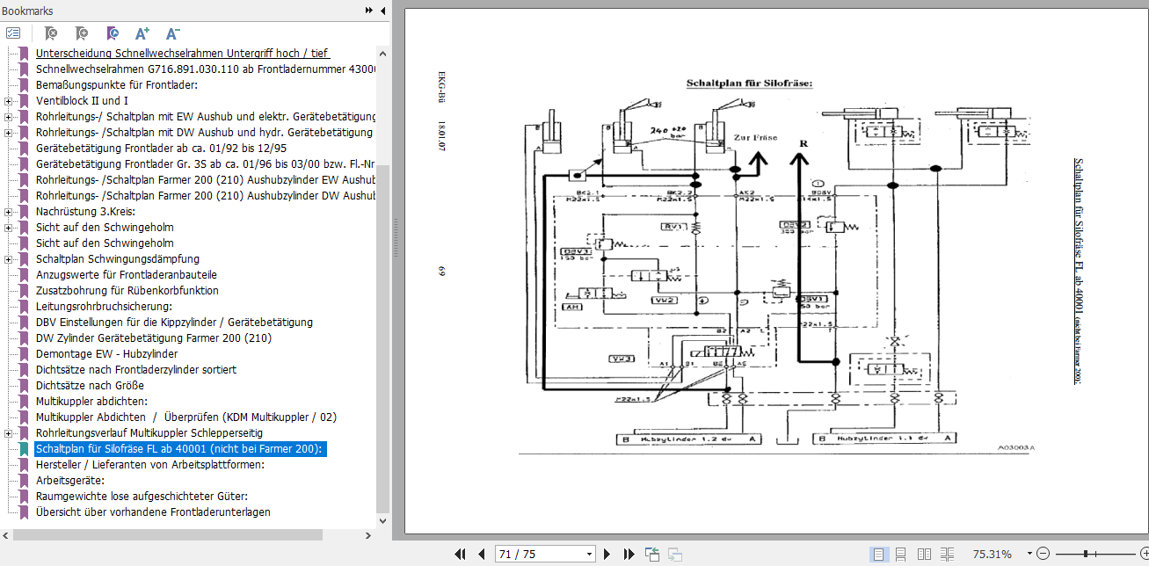Viewport: 1149px width, 566px height.
Task: Expand the Ventilblock II und I bookmark
Action: 8,101
